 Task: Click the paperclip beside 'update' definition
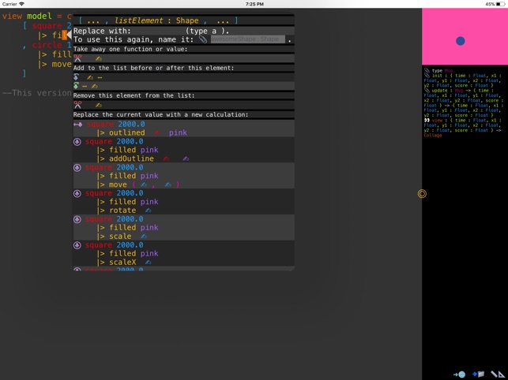point(427,90)
